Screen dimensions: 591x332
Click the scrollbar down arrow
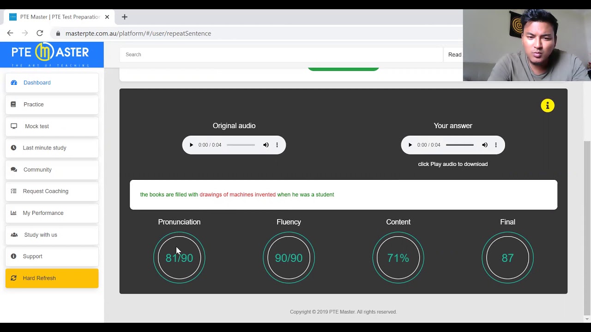tap(587, 319)
